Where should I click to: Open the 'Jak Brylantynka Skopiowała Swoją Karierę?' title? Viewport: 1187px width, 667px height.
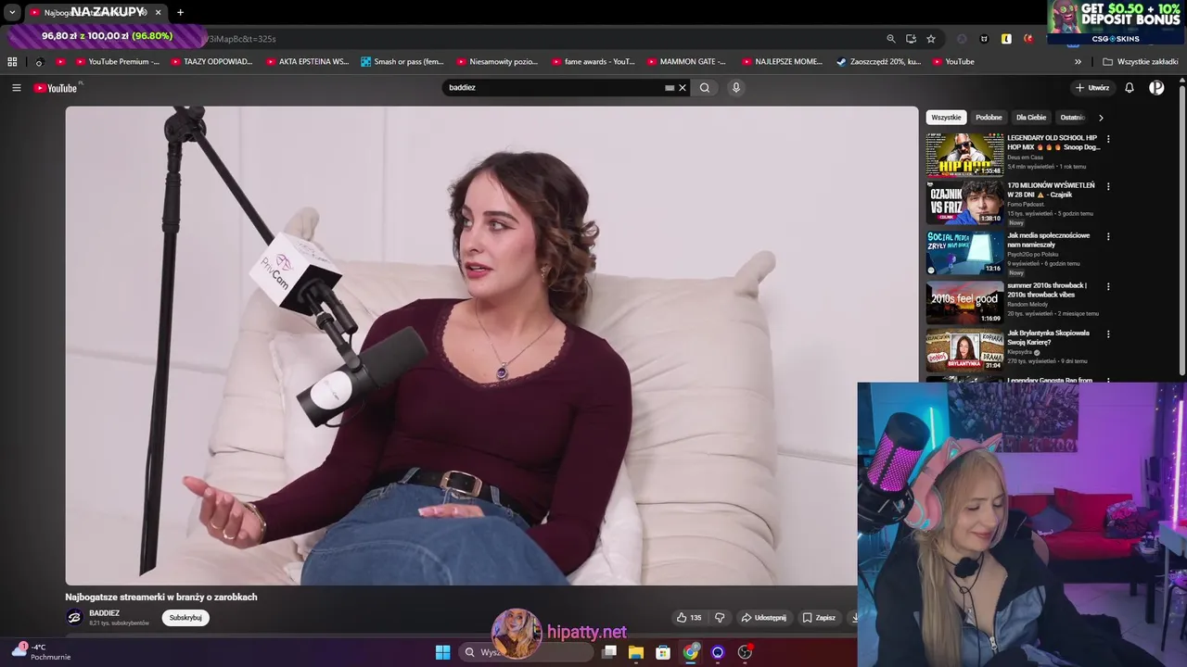click(1049, 337)
